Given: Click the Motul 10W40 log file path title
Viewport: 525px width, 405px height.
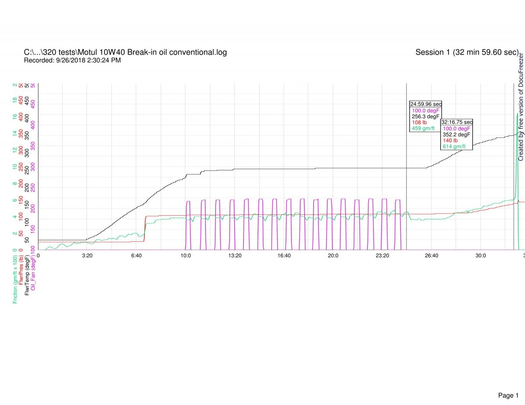Looking at the screenshot, I should click(125, 52).
